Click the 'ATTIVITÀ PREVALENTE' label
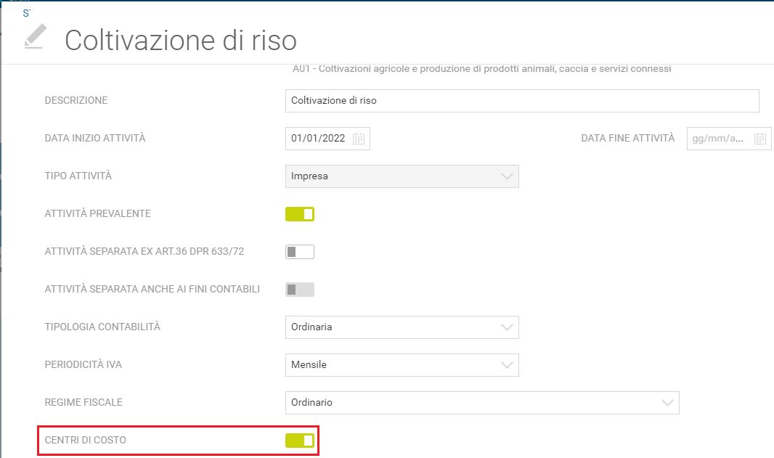Screen dimensions: 774x458 pyautogui.click(x=98, y=213)
